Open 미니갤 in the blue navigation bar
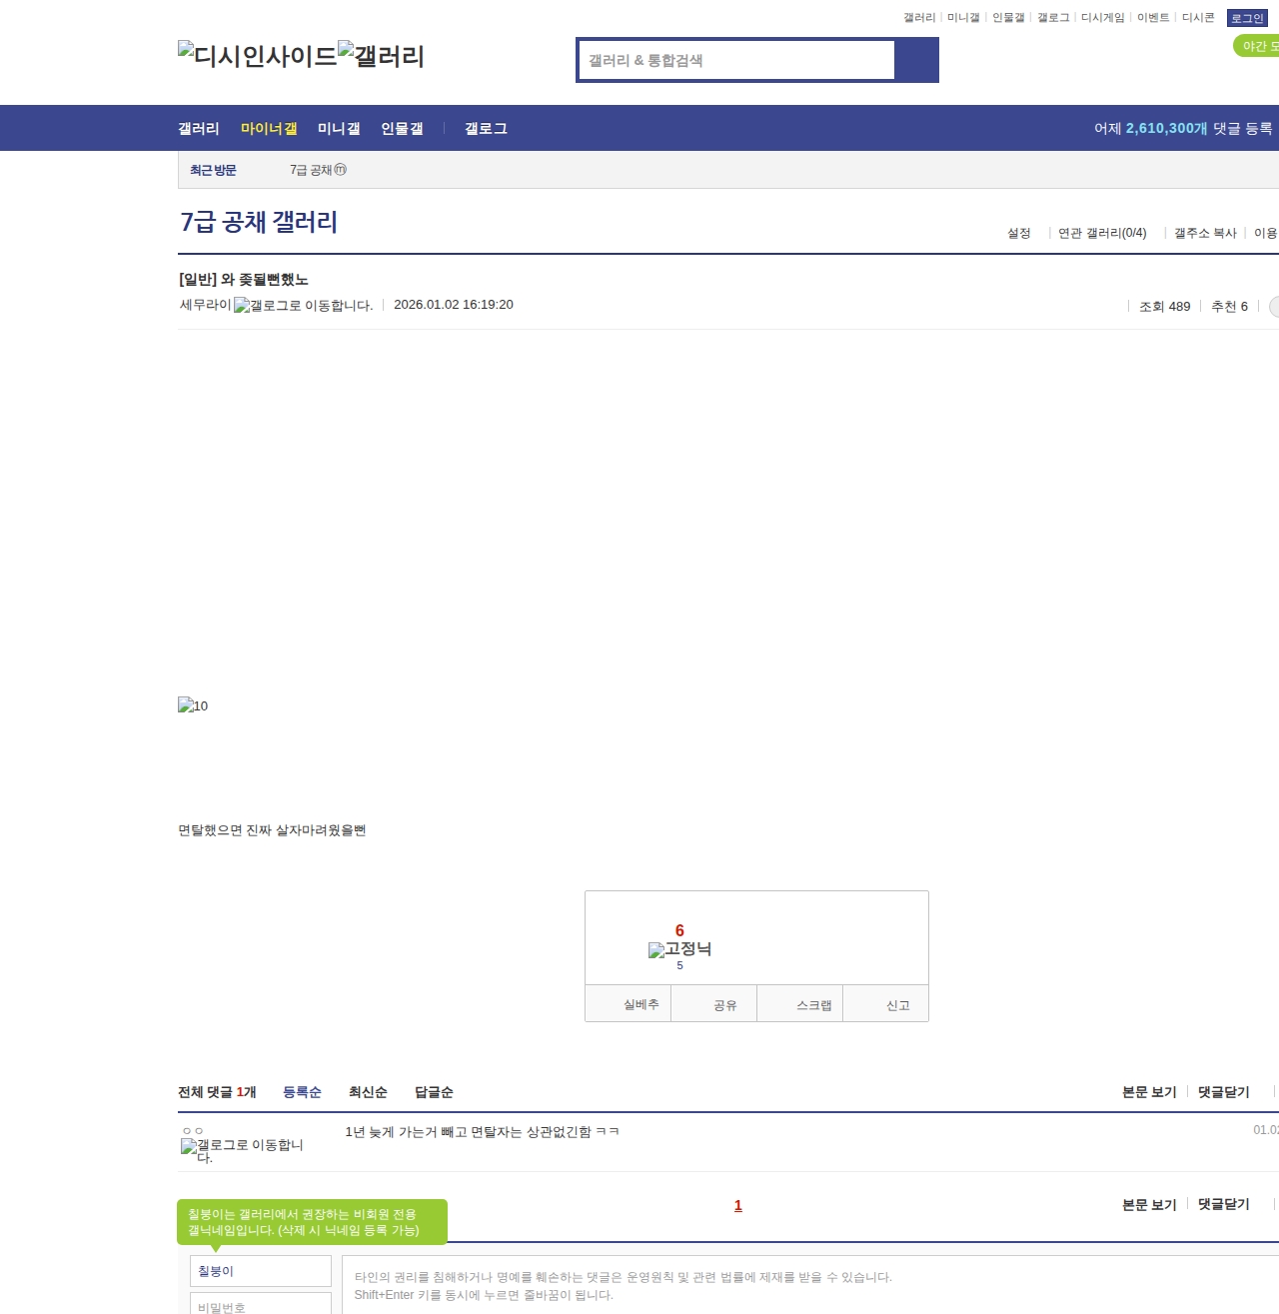1279x1314 pixels. (339, 129)
